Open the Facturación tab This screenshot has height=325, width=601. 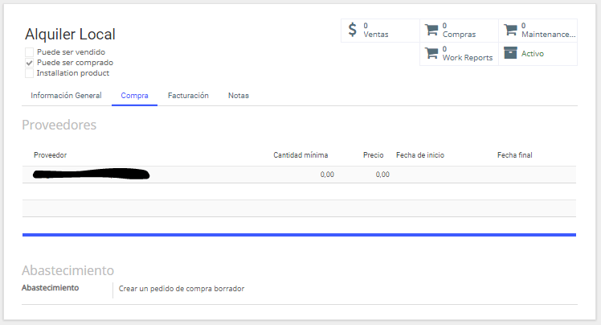tap(188, 96)
